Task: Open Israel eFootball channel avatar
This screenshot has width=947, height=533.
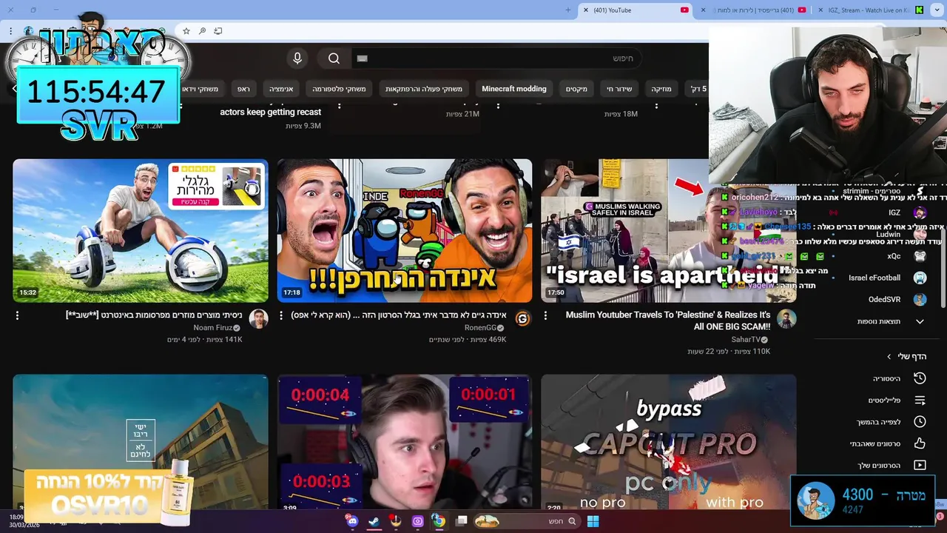Action: click(920, 278)
